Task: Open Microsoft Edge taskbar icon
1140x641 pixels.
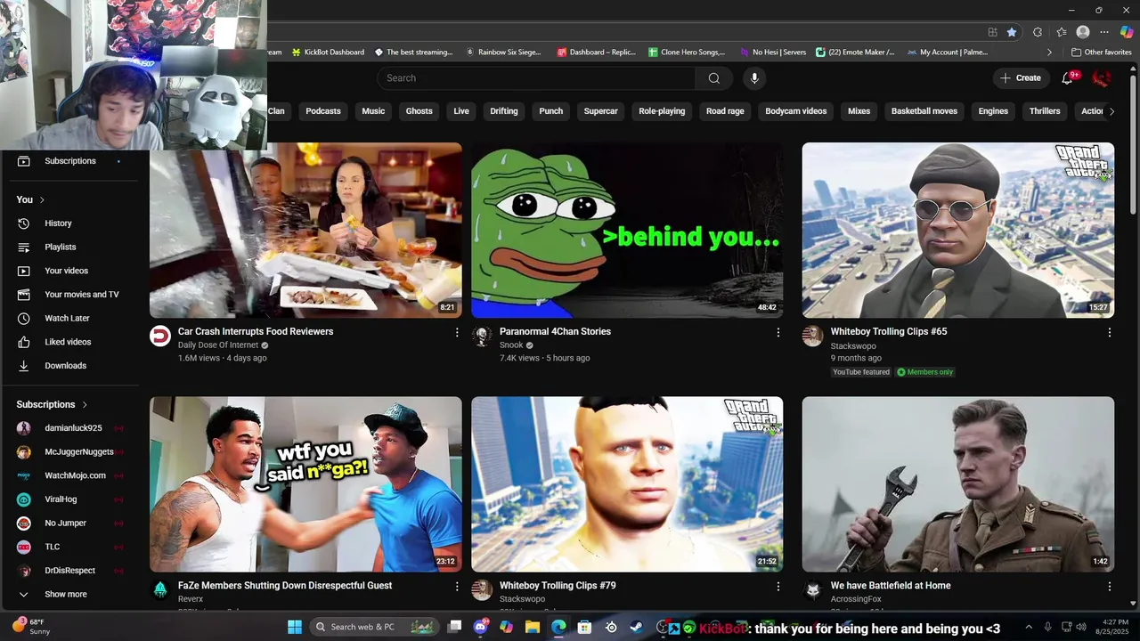Action: coord(558,627)
